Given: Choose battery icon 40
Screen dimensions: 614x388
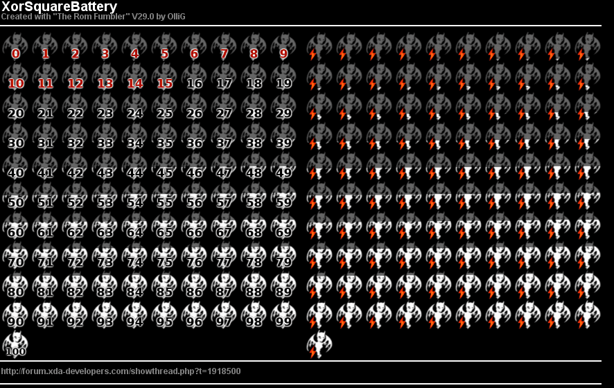Looking at the screenshot, I should point(15,166).
